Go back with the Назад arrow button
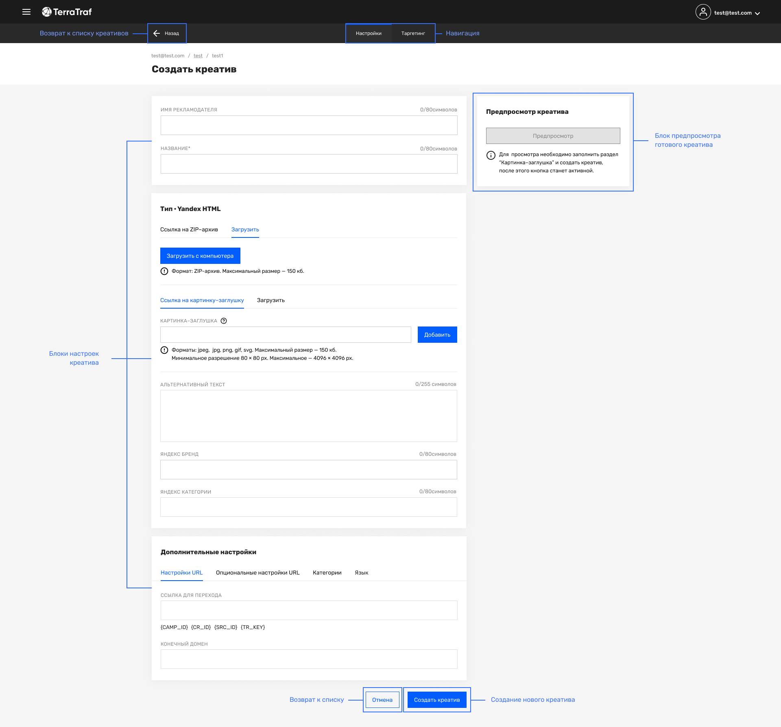Image resolution: width=781 pixels, height=727 pixels. point(167,33)
